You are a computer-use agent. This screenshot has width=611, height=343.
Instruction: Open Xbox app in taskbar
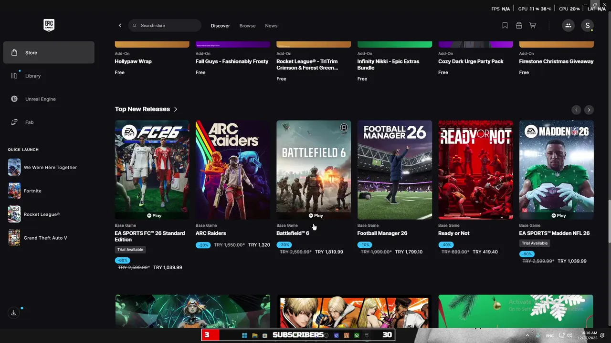pyautogui.click(x=357, y=335)
